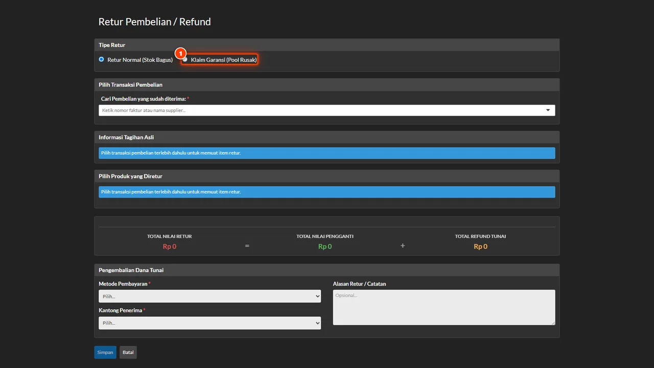Click the Pilih Produk yang Diretur header
This screenshot has height=368, width=654.
327,176
